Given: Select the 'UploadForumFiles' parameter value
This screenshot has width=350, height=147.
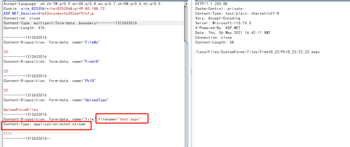Looking at the screenshot, I should pyautogui.click(x=21, y=110).
